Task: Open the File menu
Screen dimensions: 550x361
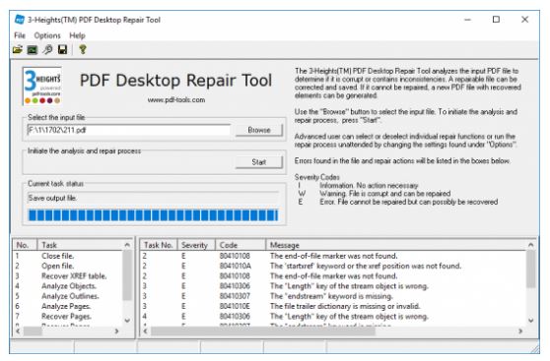Action: [20, 35]
